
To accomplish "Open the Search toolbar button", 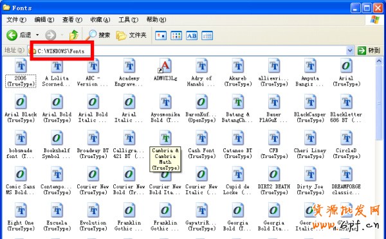I will tap(98, 35).
